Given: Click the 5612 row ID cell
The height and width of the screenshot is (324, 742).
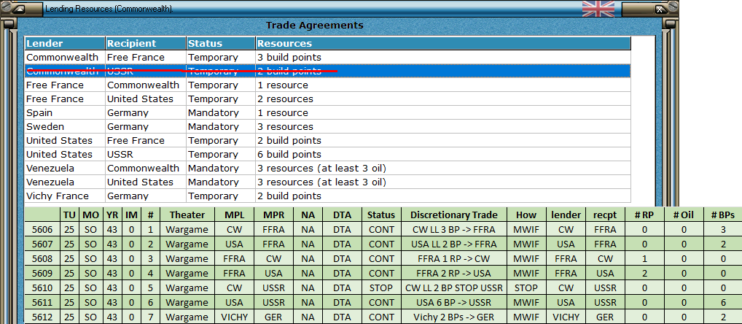Looking at the screenshot, I should [42, 317].
